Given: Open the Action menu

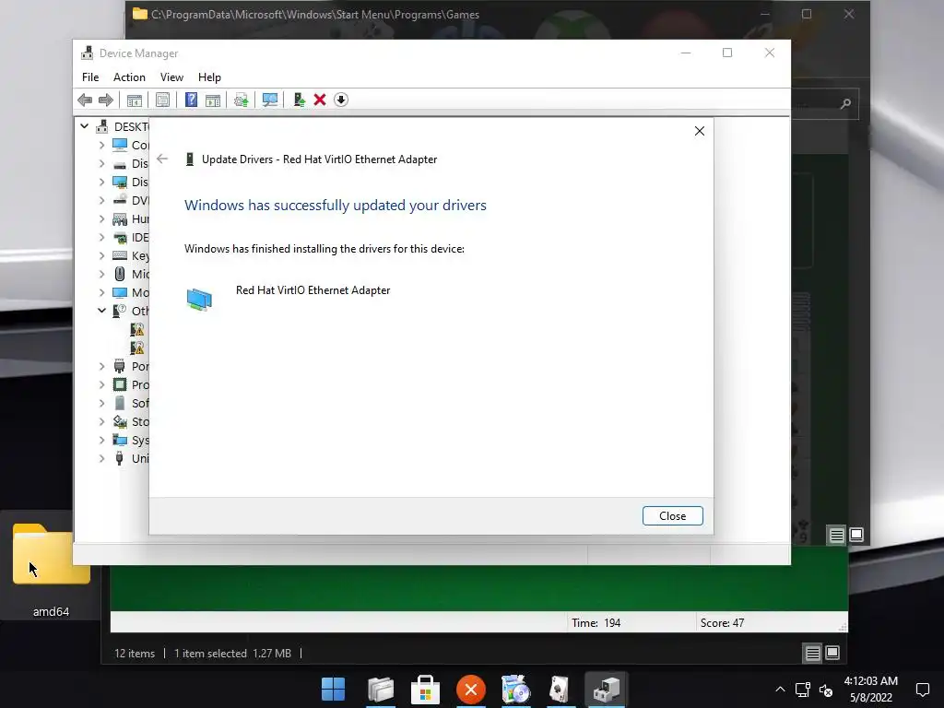Looking at the screenshot, I should [129, 77].
